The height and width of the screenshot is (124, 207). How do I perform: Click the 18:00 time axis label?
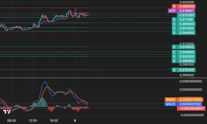click(x=54, y=121)
